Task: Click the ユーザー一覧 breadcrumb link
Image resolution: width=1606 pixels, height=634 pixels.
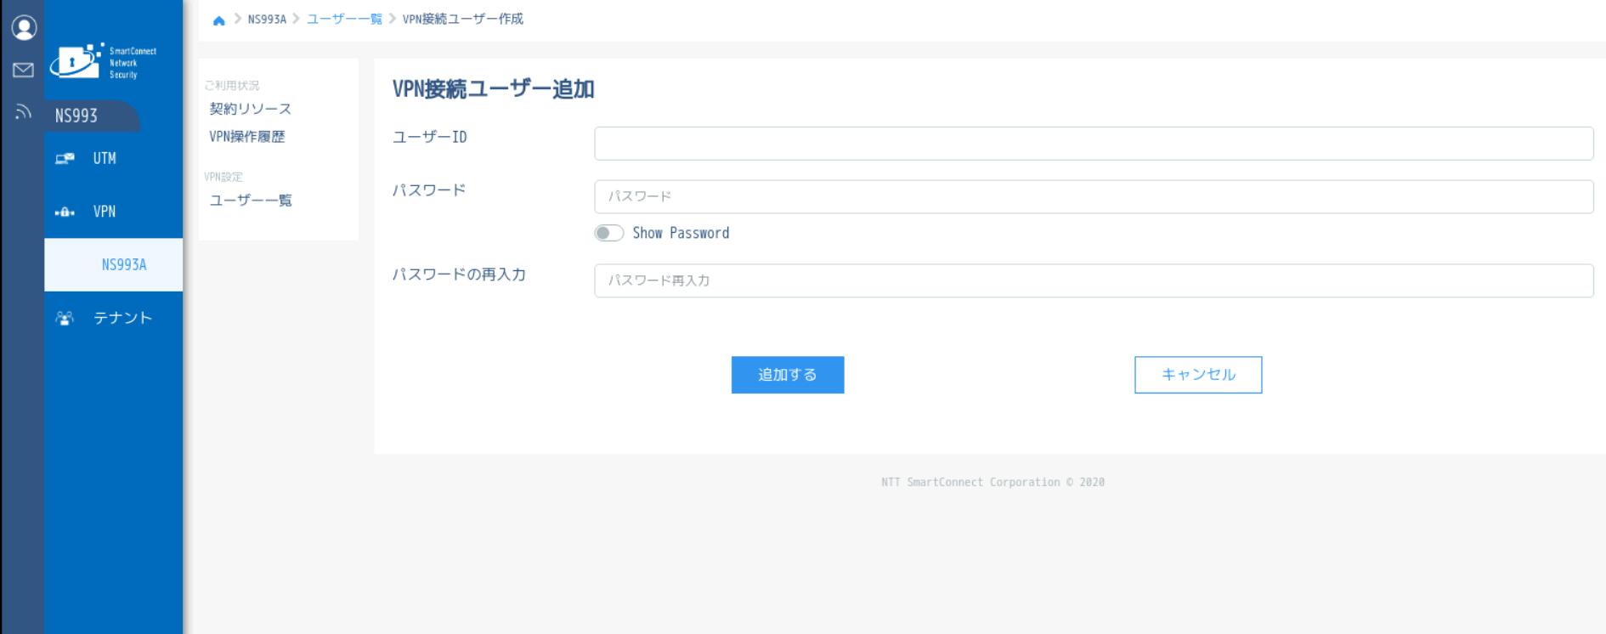Action: tap(344, 19)
